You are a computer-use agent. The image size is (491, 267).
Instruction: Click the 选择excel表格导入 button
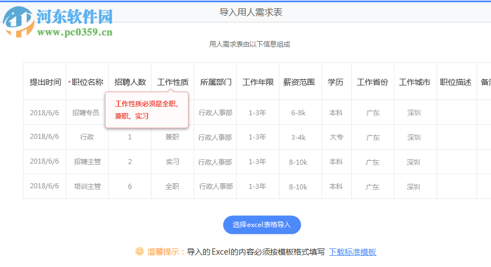tap(262, 225)
